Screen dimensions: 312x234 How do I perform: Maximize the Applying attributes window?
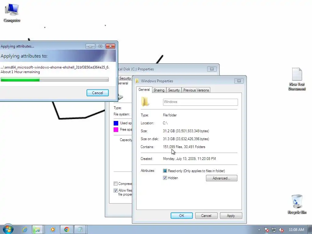(100, 46)
